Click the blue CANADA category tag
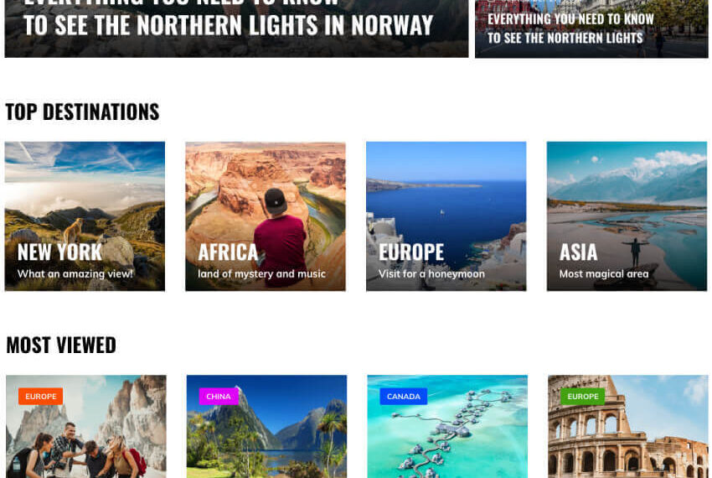This screenshot has height=478, width=712. pyautogui.click(x=403, y=397)
